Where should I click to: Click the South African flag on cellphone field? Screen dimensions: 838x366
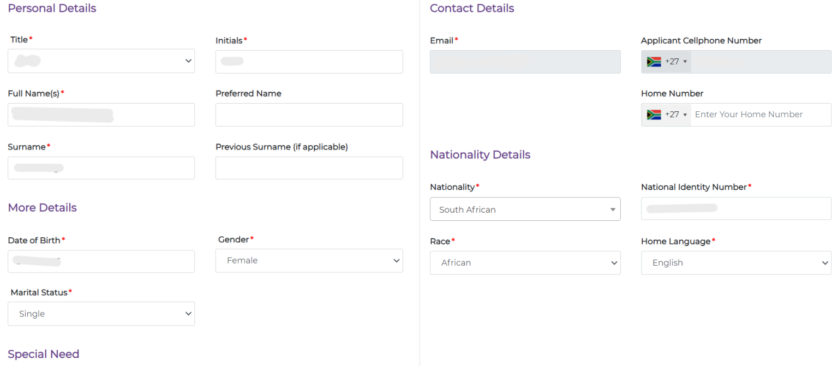[653, 62]
